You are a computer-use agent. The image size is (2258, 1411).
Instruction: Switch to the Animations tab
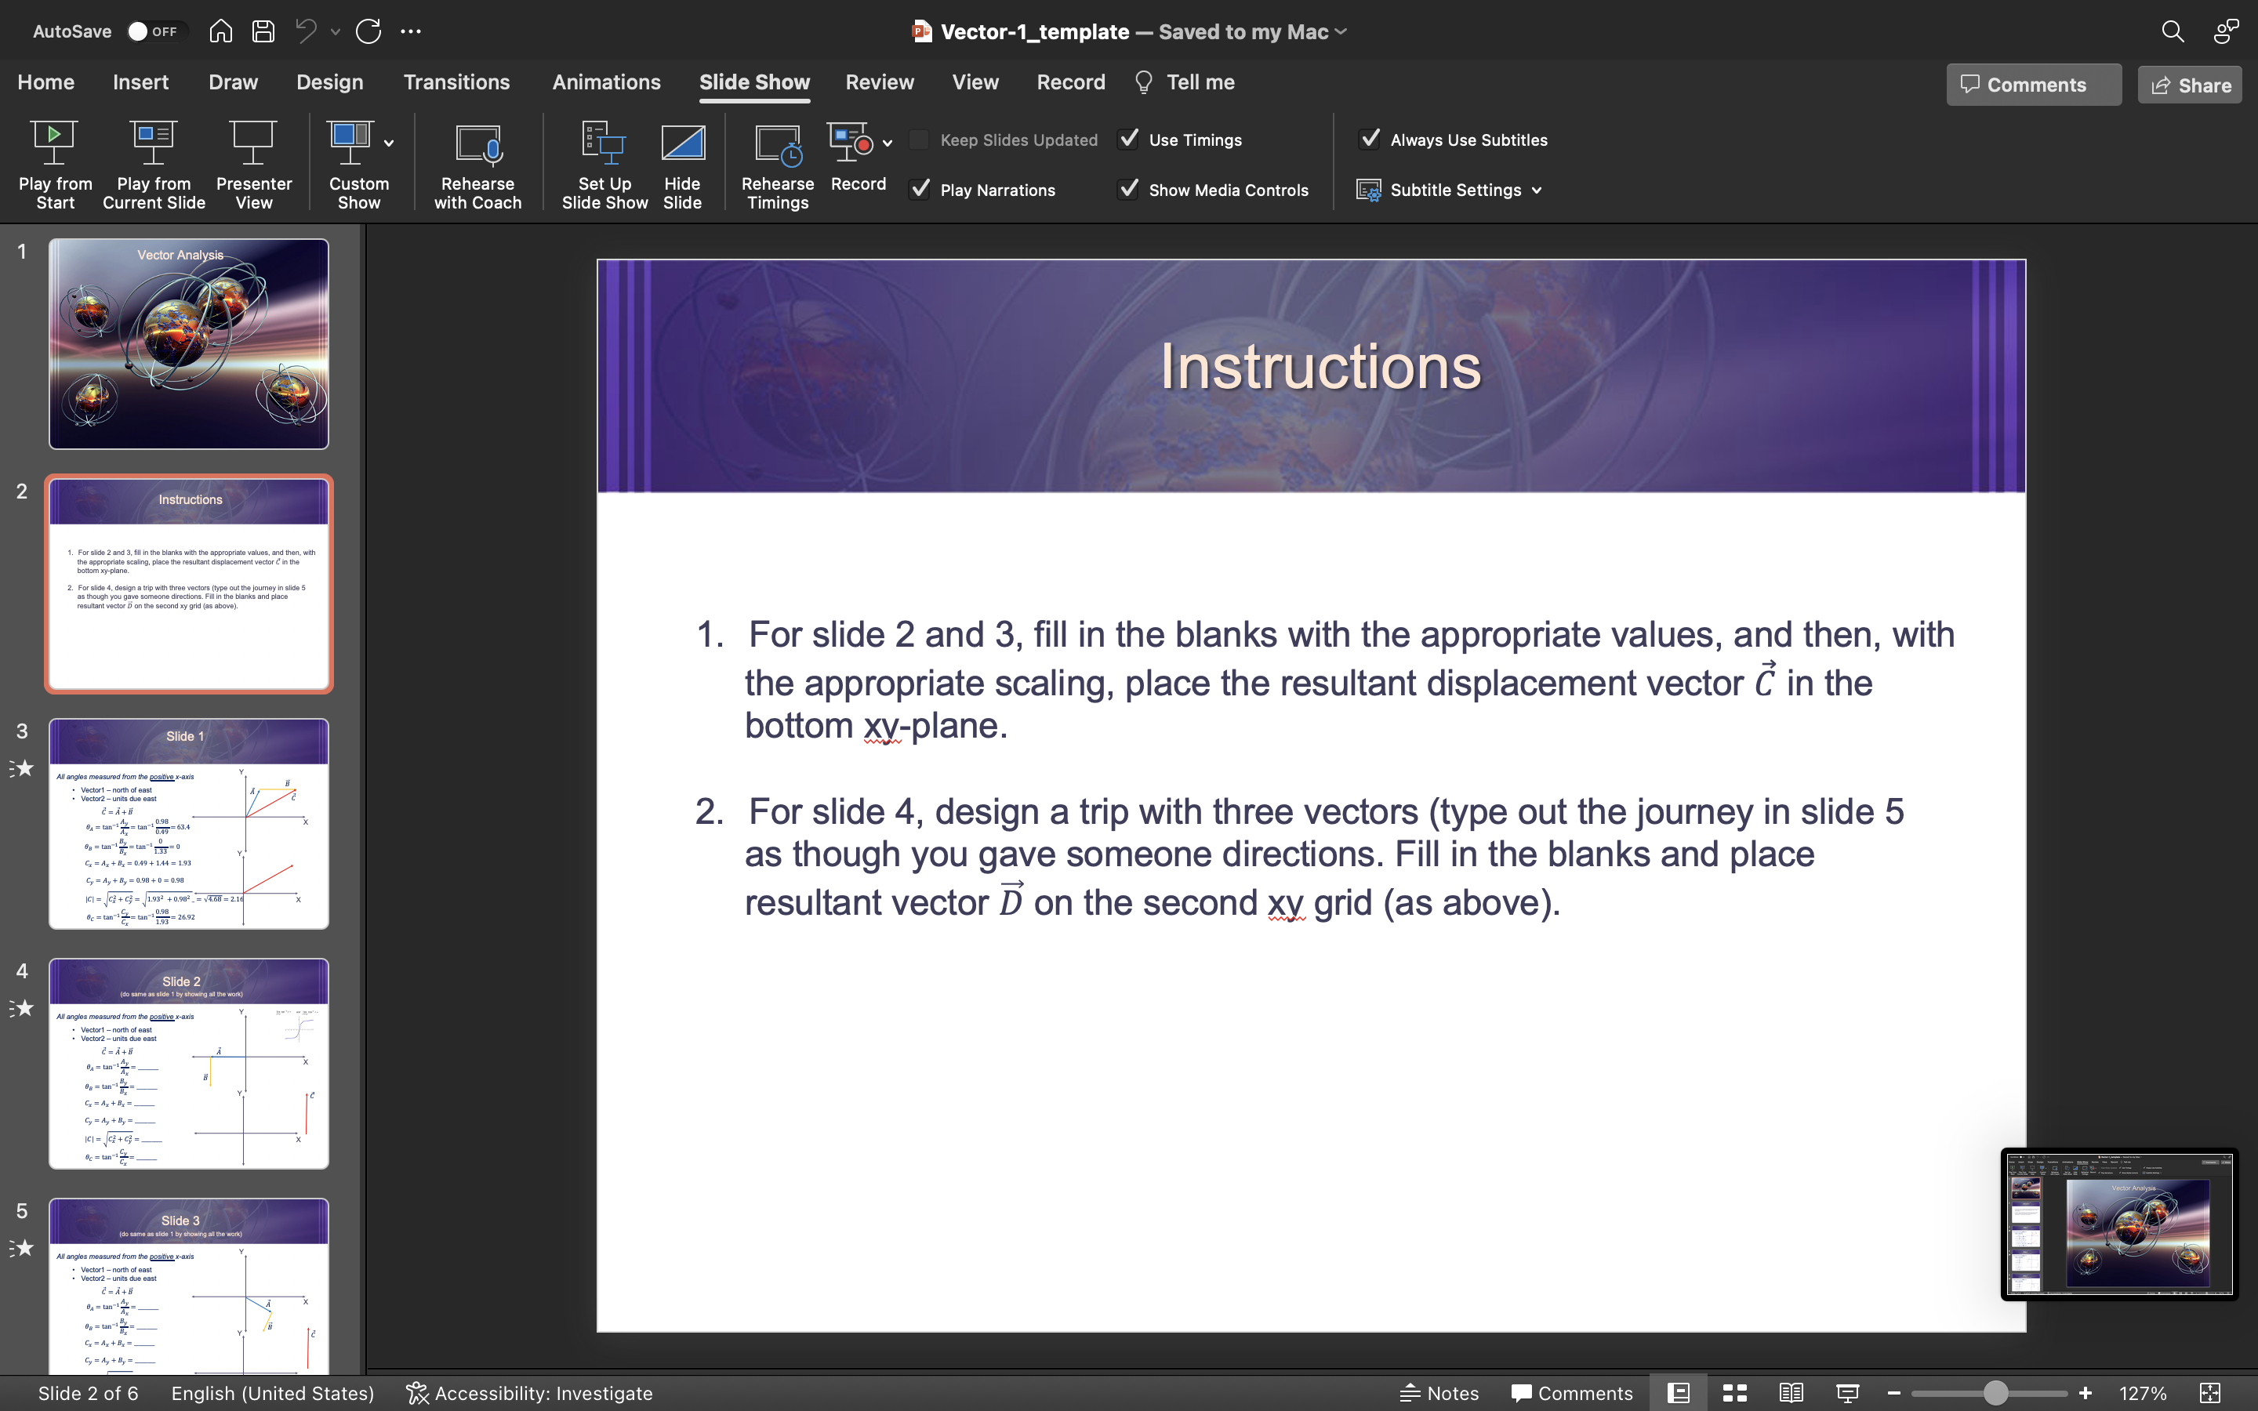pyautogui.click(x=607, y=82)
